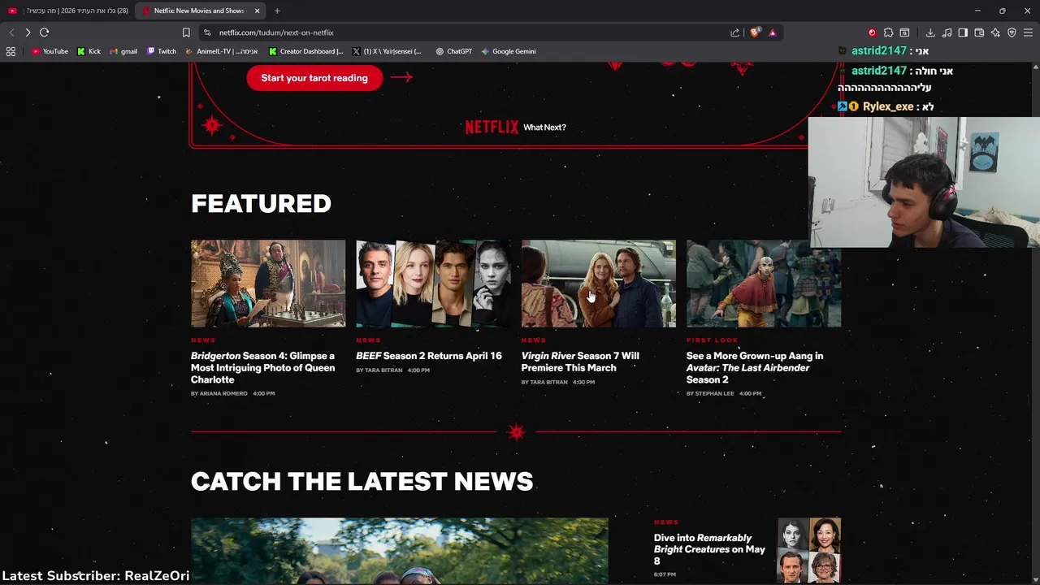Click the red recording extension icon
This screenshot has width=1040, height=585.
tap(872, 32)
